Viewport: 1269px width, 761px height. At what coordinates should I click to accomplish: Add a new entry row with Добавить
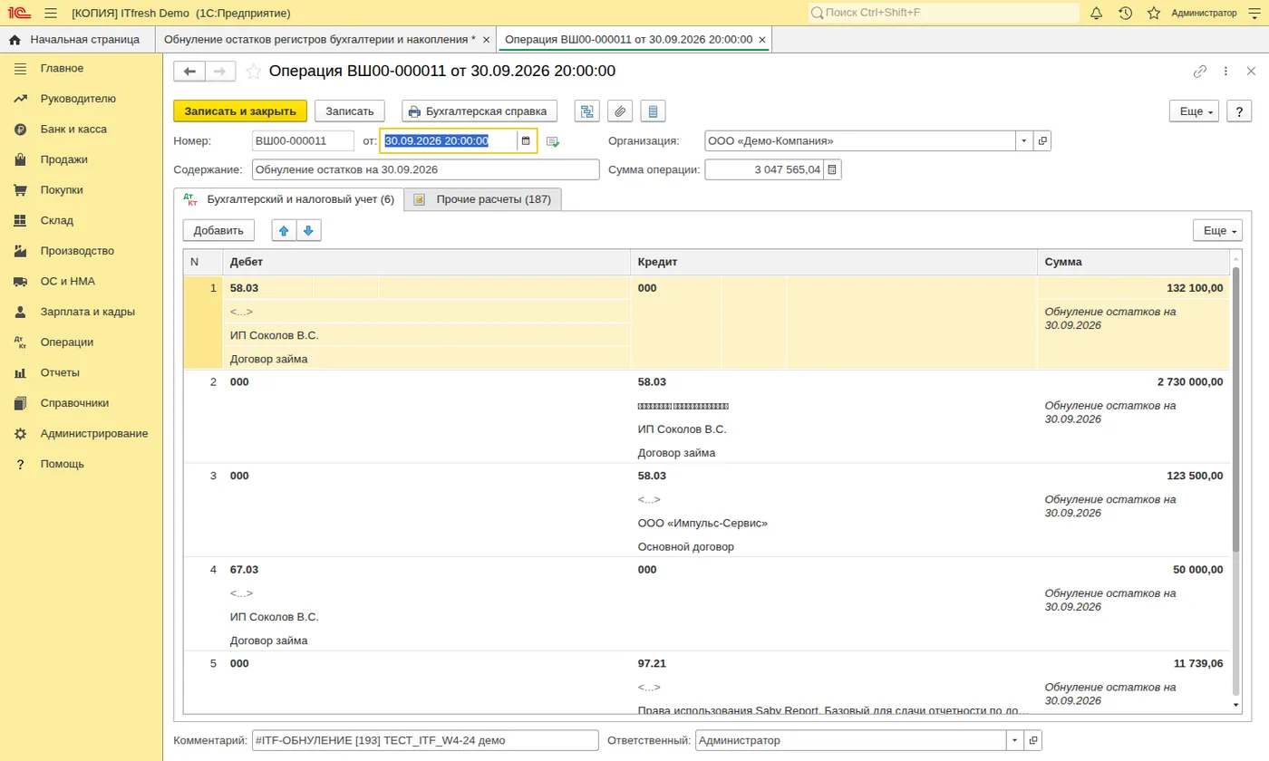click(218, 230)
